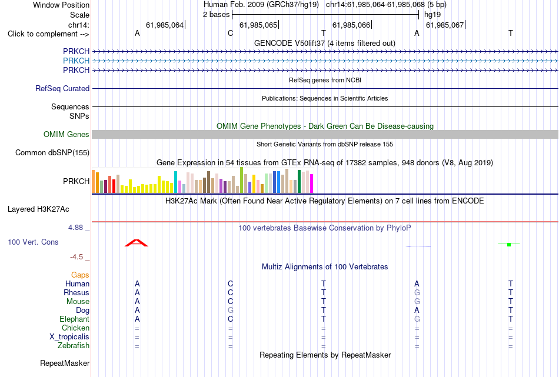Click 'Human Feb. 2009 (GRCh37/hg19)' assembly text
Image resolution: width=559 pixels, height=377 pixels.
pos(261,5)
